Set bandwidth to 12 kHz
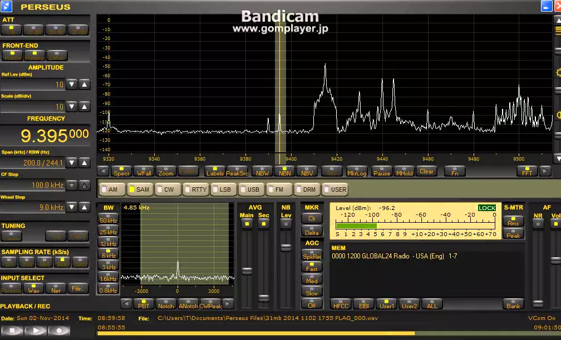Image resolution: width=561 pixels, height=340 pixels. click(x=108, y=243)
